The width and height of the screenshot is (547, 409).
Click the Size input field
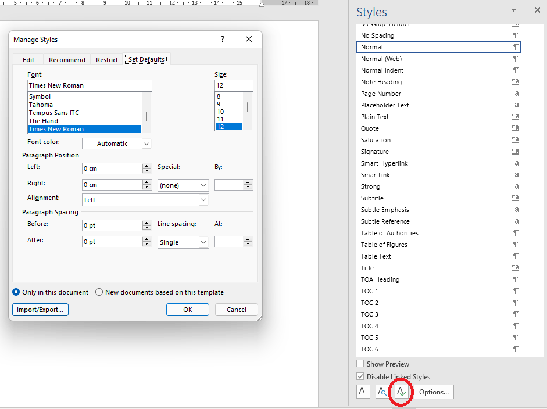(234, 85)
